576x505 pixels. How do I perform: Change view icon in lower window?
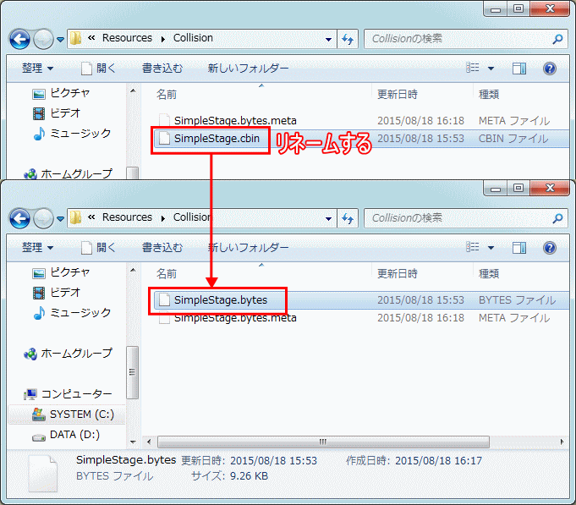[473, 247]
